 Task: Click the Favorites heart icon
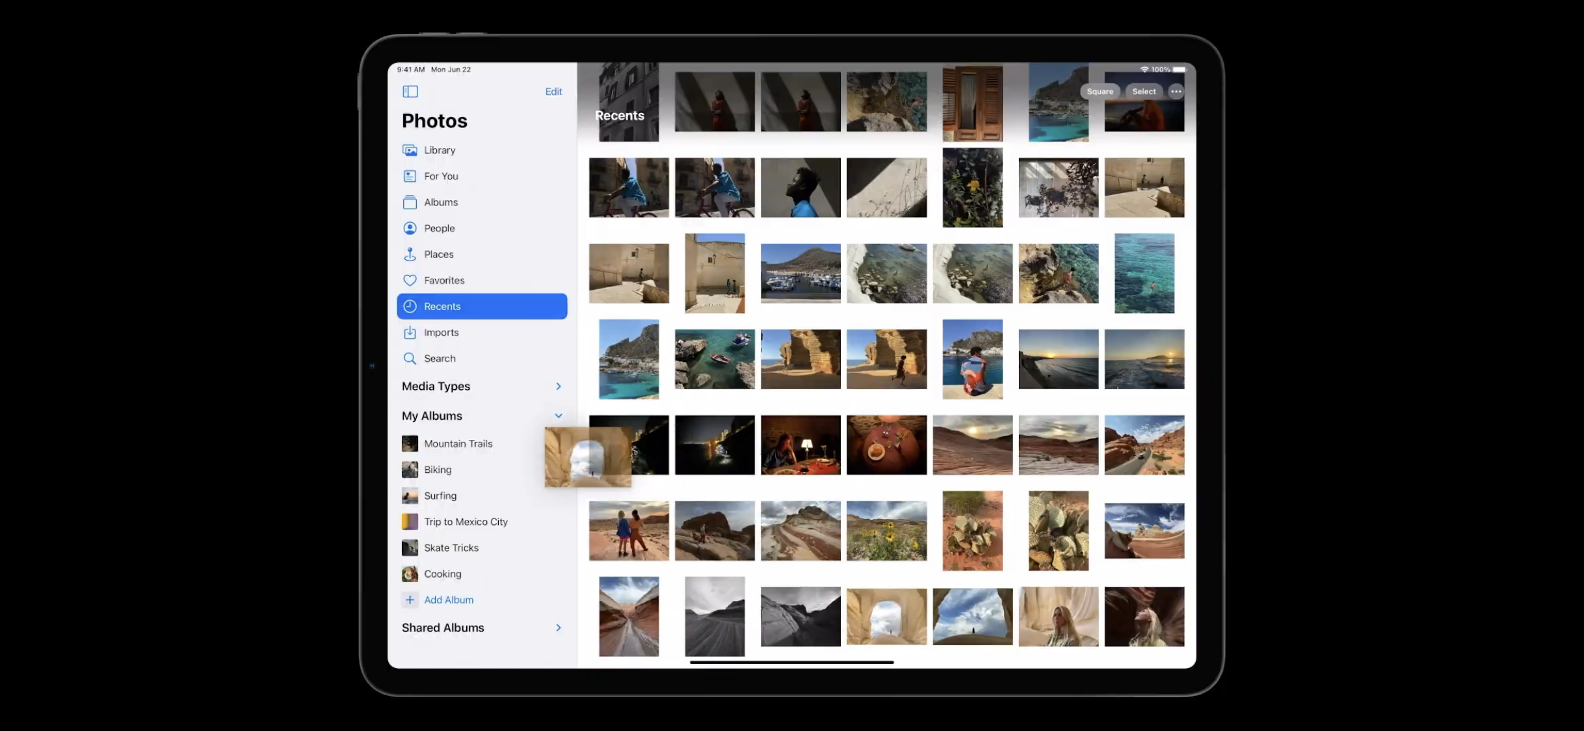click(410, 280)
